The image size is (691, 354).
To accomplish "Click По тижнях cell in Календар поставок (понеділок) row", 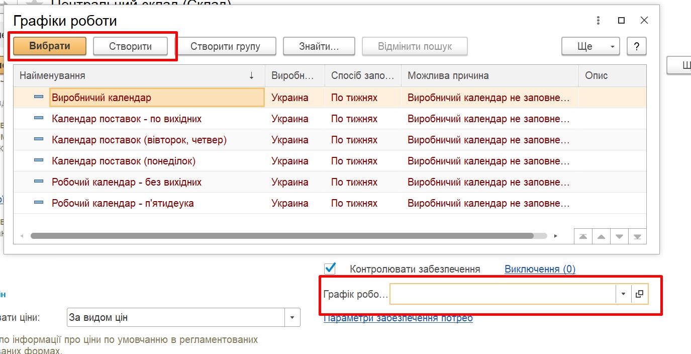I will tap(363, 161).
